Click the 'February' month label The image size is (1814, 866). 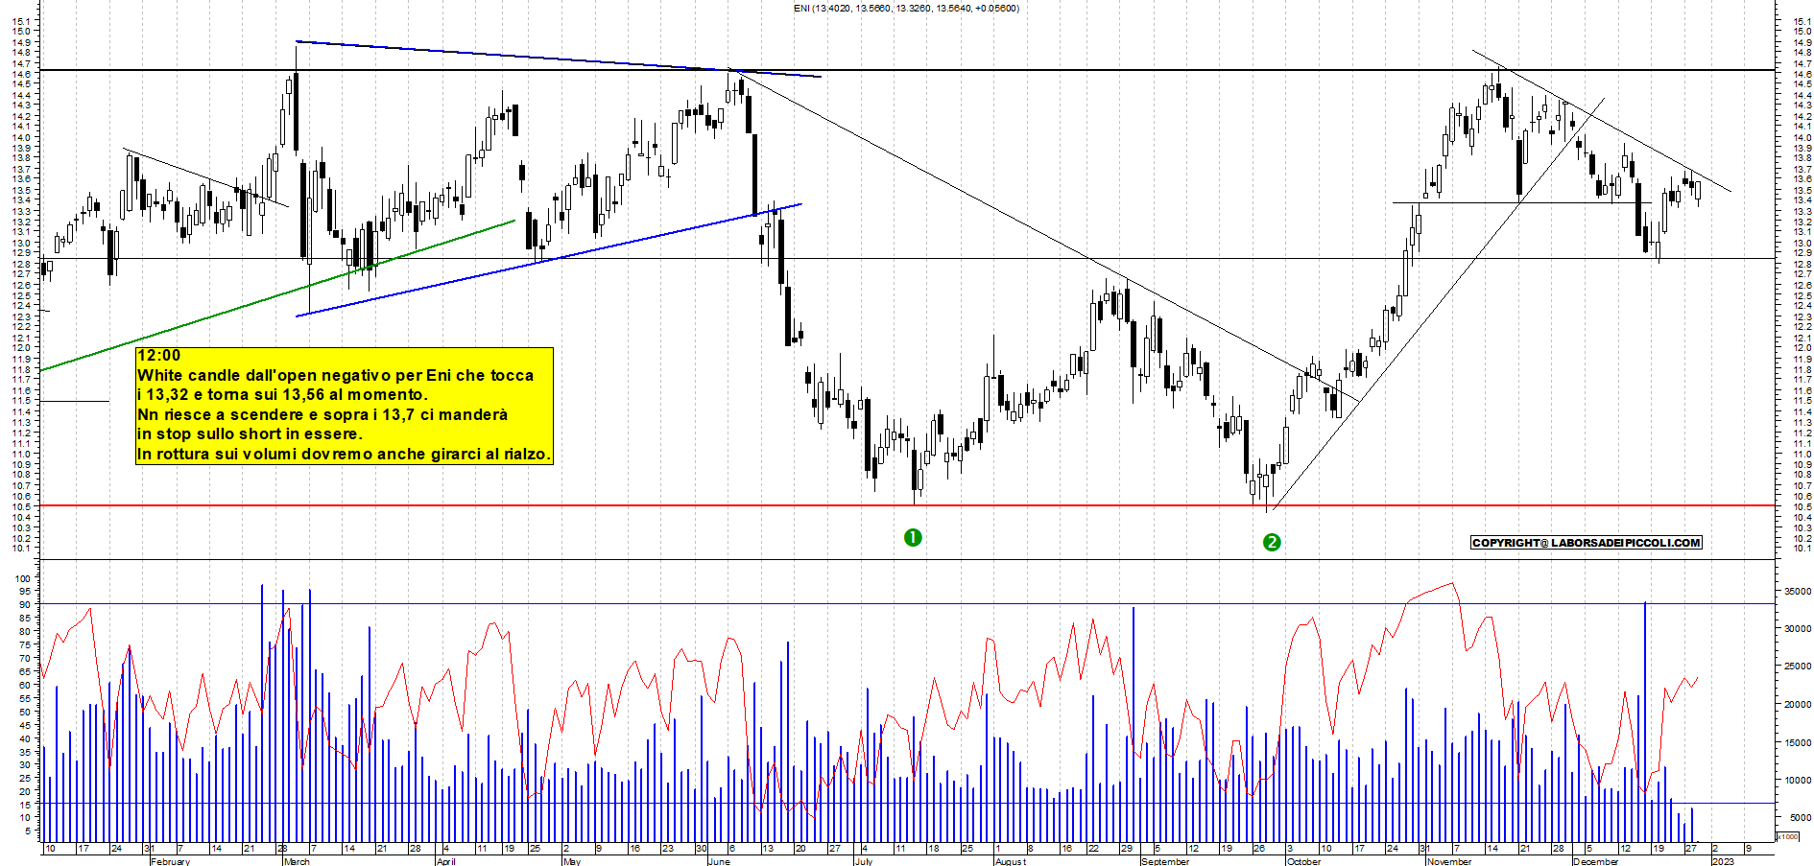coord(170,861)
